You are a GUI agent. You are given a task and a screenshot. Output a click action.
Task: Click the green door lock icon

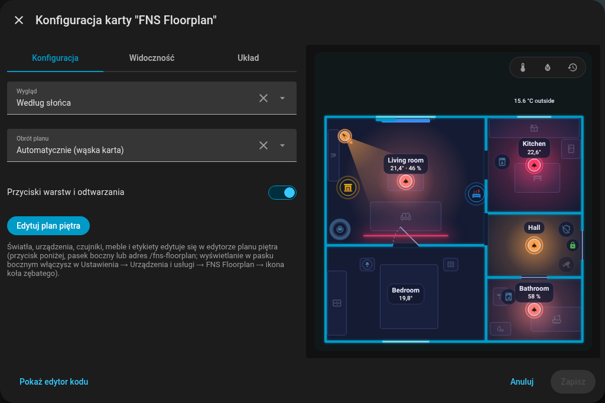573,245
